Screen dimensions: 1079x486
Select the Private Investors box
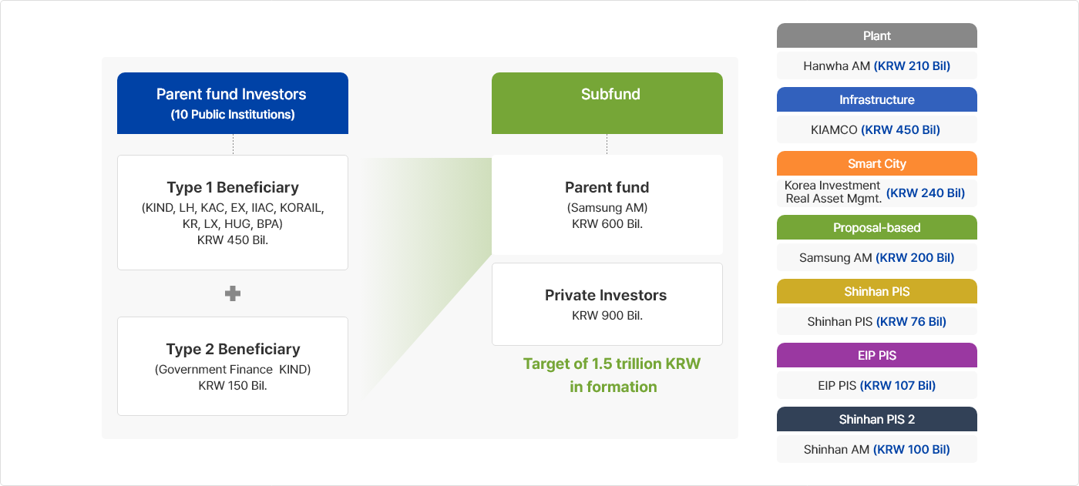coord(607,304)
